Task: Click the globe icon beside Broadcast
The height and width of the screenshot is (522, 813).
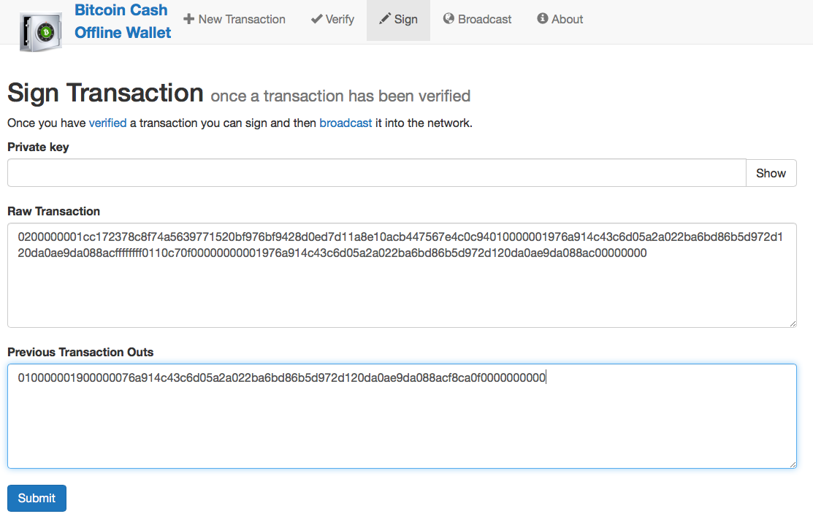Action: 449,19
